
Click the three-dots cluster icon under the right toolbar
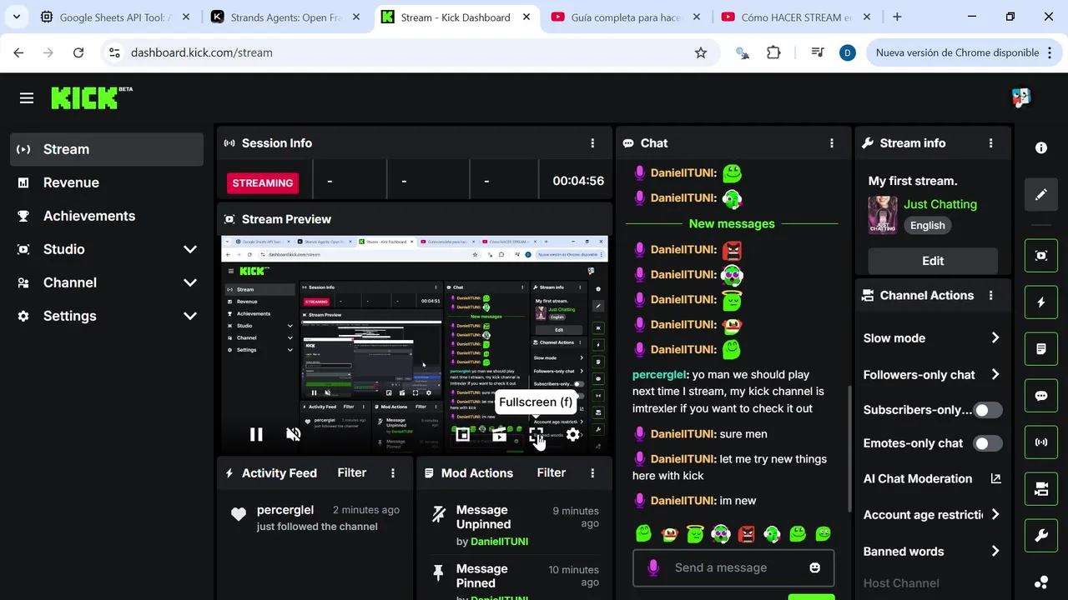point(1041,582)
